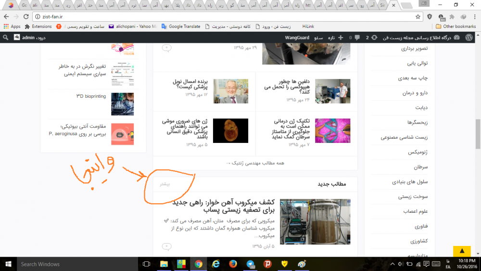Click the orange scroll-to-top arrow button
Viewport: 481px width, 271px height.
(462, 251)
